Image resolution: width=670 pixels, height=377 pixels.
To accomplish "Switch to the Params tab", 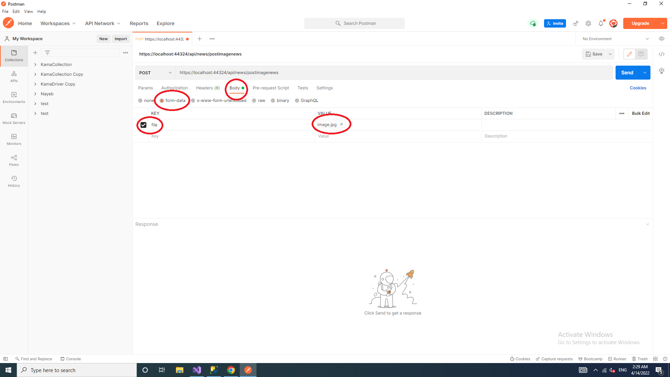I will click(146, 88).
